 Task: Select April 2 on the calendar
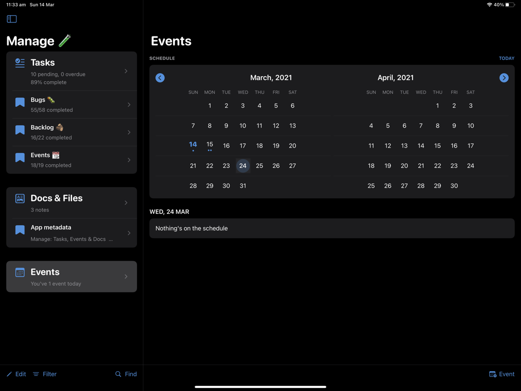[454, 106]
